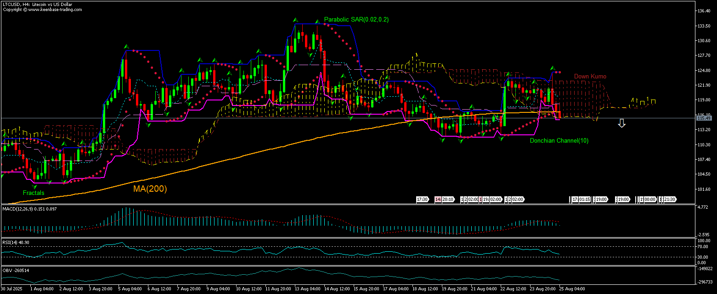This screenshot has height=294, width=717.
Task: Click the Fractals label at the bottom left
Action: (x=34, y=193)
